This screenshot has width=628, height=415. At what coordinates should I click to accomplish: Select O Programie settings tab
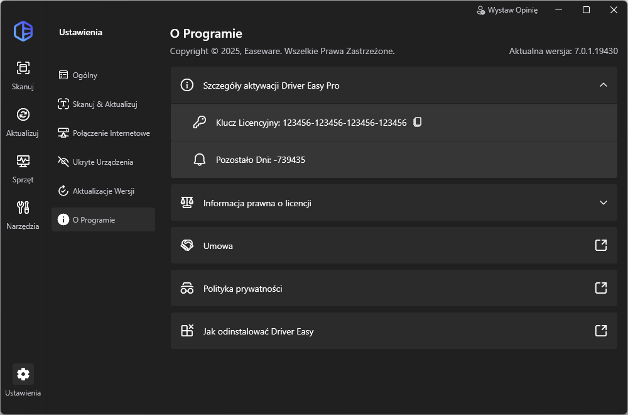(x=104, y=219)
